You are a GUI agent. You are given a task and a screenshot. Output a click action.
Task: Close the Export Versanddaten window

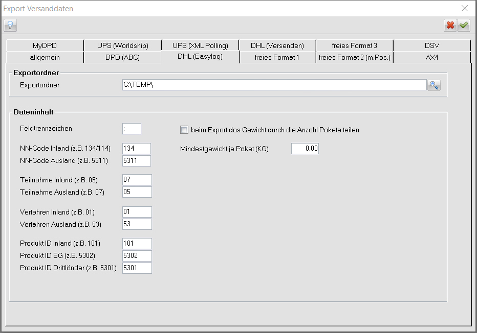(464, 8)
